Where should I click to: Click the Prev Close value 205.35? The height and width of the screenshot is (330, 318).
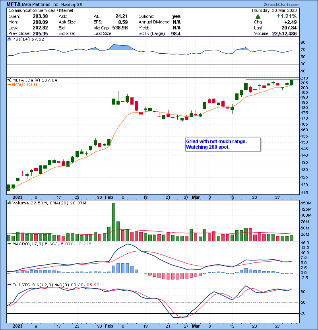click(40, 34)
